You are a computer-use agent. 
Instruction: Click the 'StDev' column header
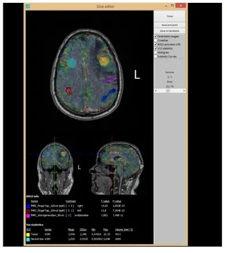point(83,229)
